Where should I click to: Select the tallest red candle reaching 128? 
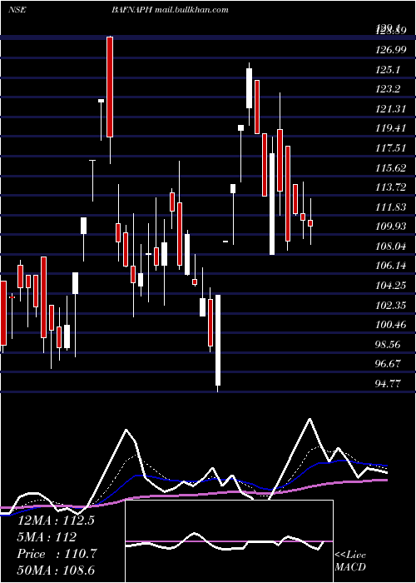(110, 87)
